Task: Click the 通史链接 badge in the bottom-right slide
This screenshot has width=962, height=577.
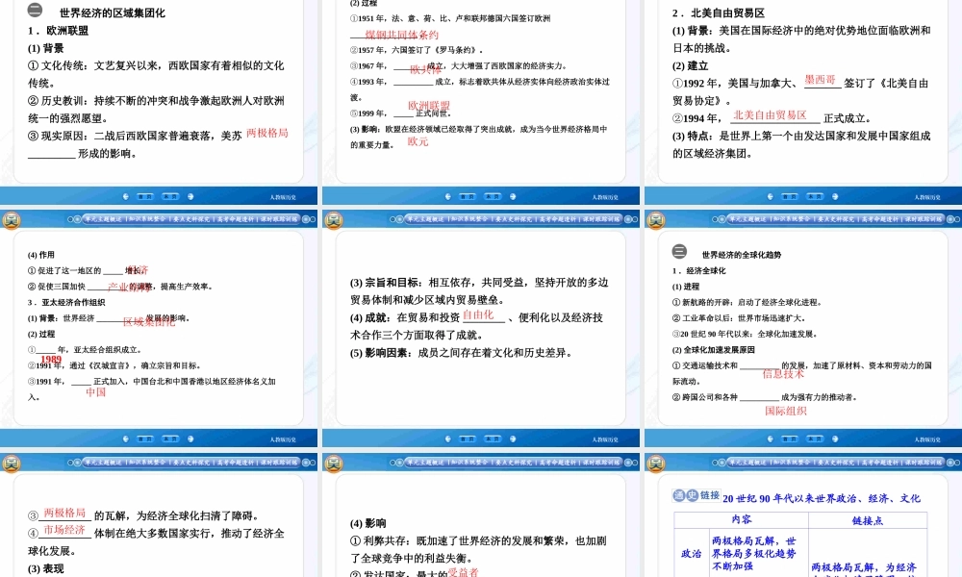Action: (x=696, y=495)
